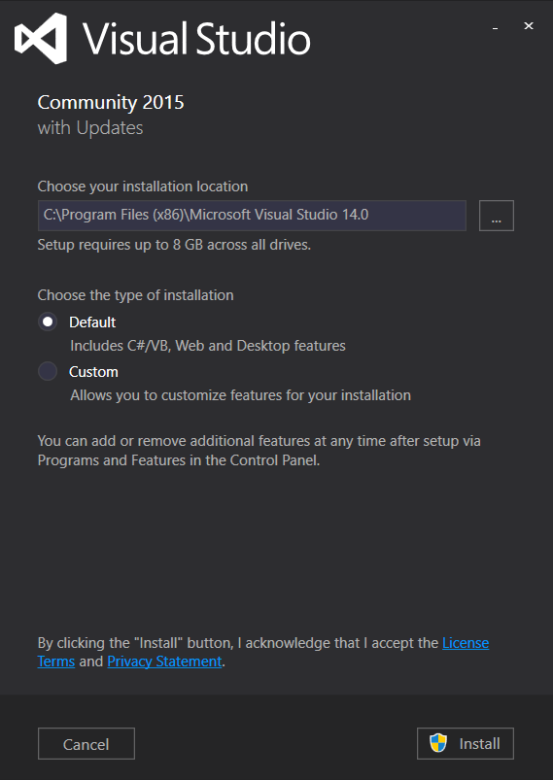Start installation with the Install button

coord(466,744)
